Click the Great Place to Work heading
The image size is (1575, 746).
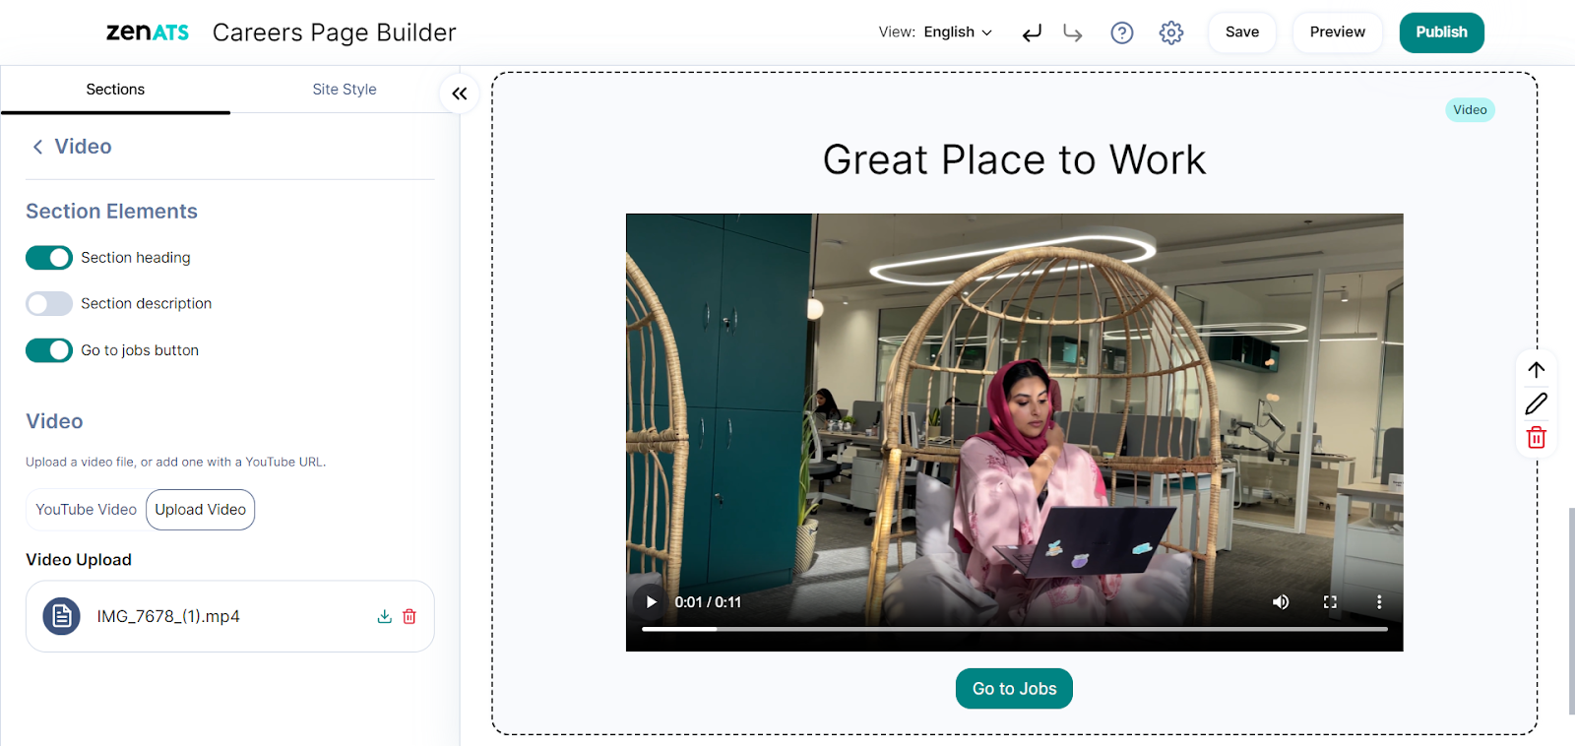1015,160
